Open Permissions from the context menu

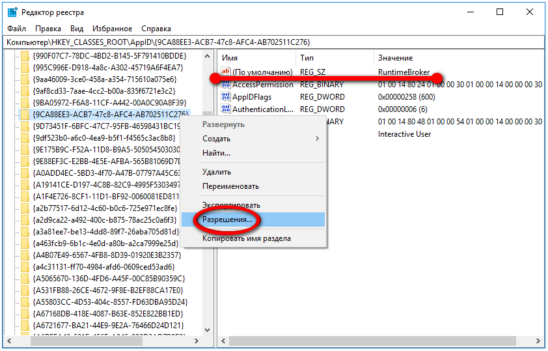227,220
